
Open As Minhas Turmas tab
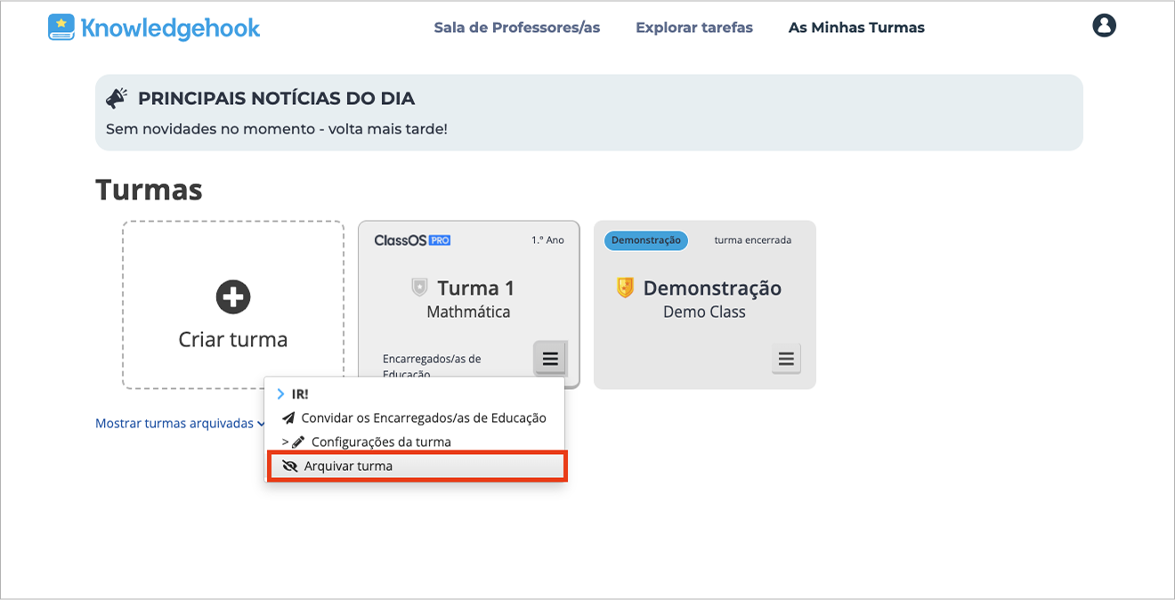click(x=856, y=28)
